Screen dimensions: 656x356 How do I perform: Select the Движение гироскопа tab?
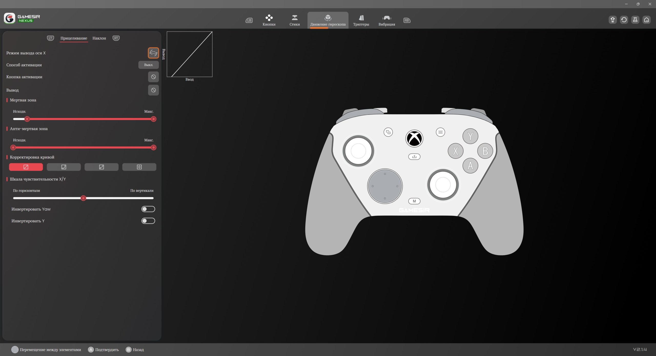tap(328, 20)
